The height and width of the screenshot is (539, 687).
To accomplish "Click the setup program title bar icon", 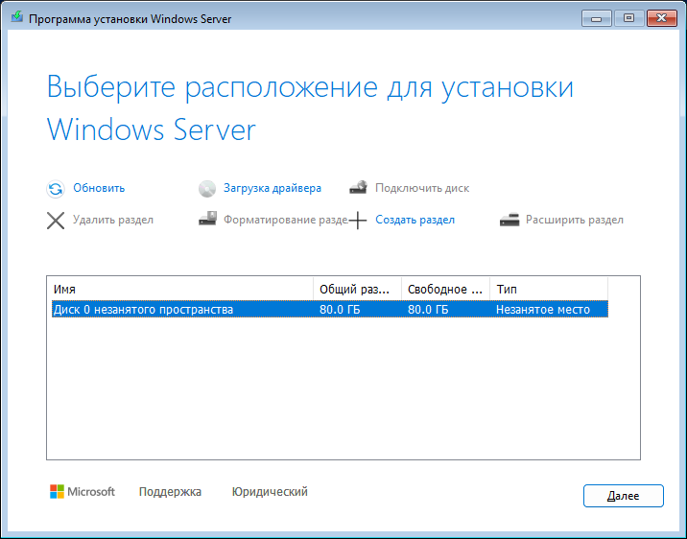I will coord(17,17).
